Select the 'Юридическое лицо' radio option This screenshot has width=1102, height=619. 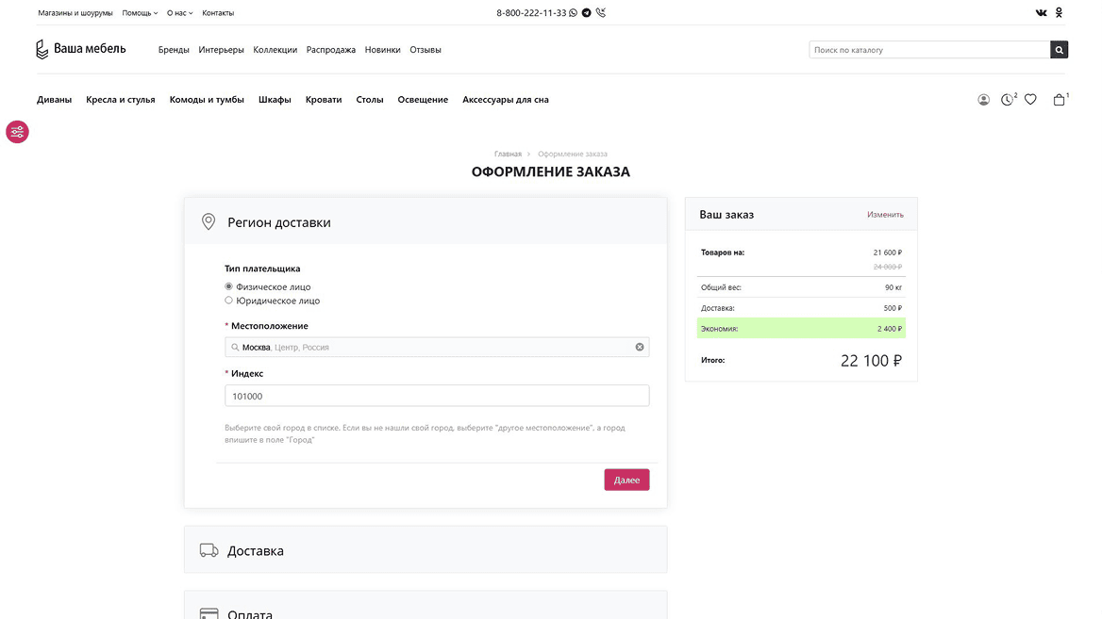[229, 301]
